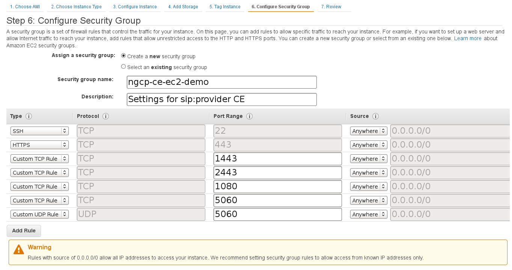Screen dimensions: 512x270
Task: Click the TCP rule port field with 5060
Action: click(x=278, y=201)
